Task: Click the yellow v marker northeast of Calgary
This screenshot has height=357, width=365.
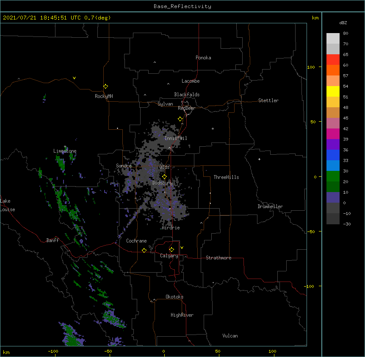Action: (x=182, y=248)
